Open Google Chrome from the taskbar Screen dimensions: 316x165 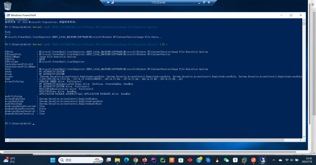pyautogui.click(x=135, y=160)
